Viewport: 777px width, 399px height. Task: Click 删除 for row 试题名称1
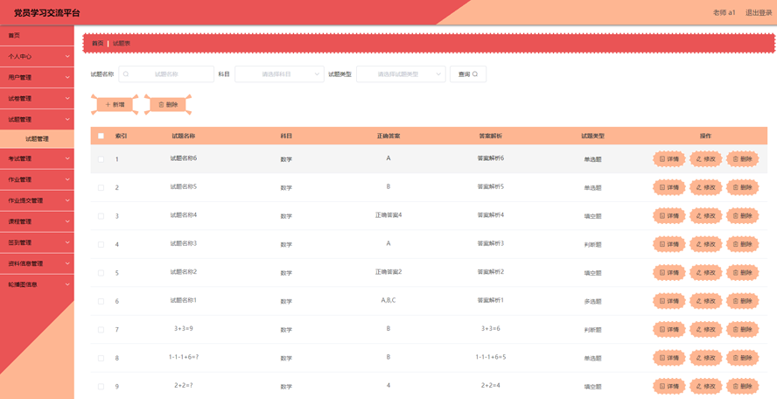click(742, 301)
